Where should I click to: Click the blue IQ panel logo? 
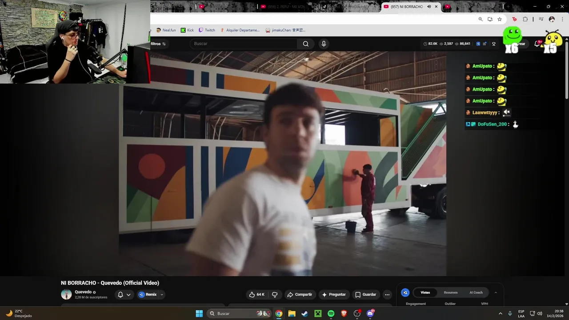(x=405, y=292)
